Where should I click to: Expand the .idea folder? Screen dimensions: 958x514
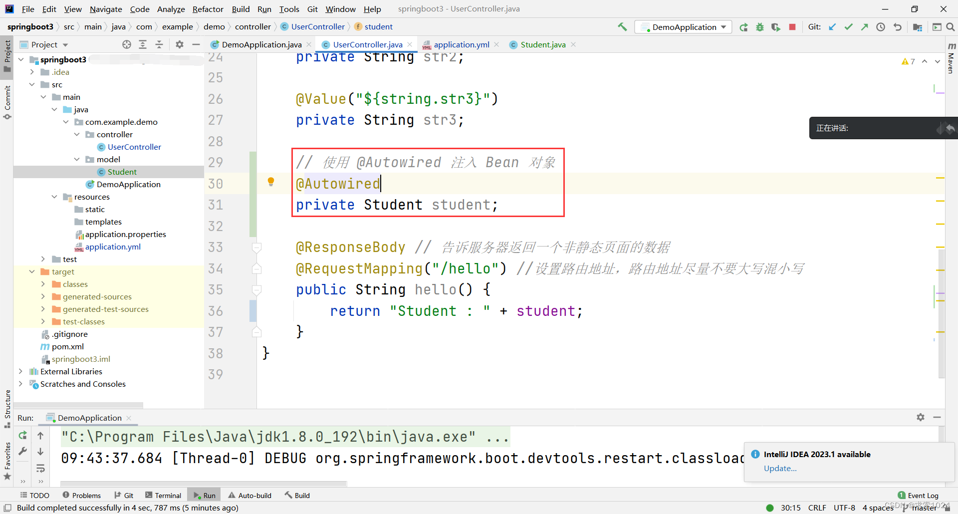point(32,72)
